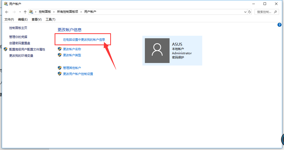This screenshot has height=150, width=284.
Task: Click the ASUS account name text
Action: coord(177,44)
